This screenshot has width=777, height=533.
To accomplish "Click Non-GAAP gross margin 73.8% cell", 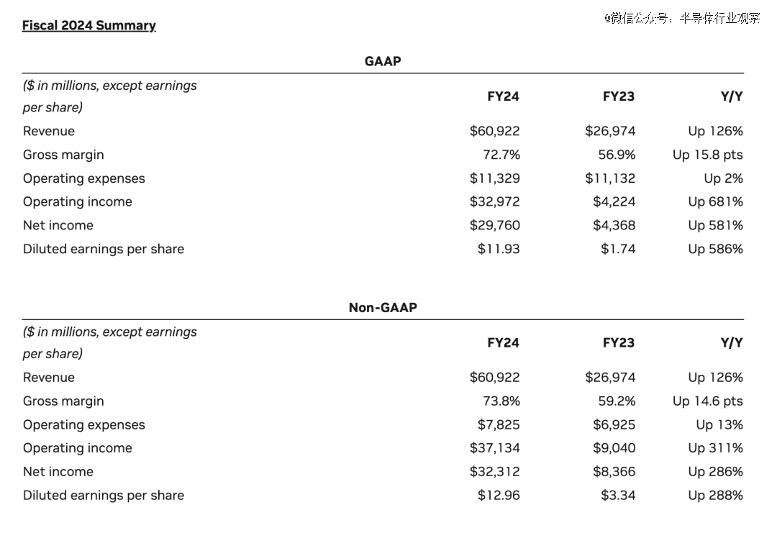I will coord(501,401).
